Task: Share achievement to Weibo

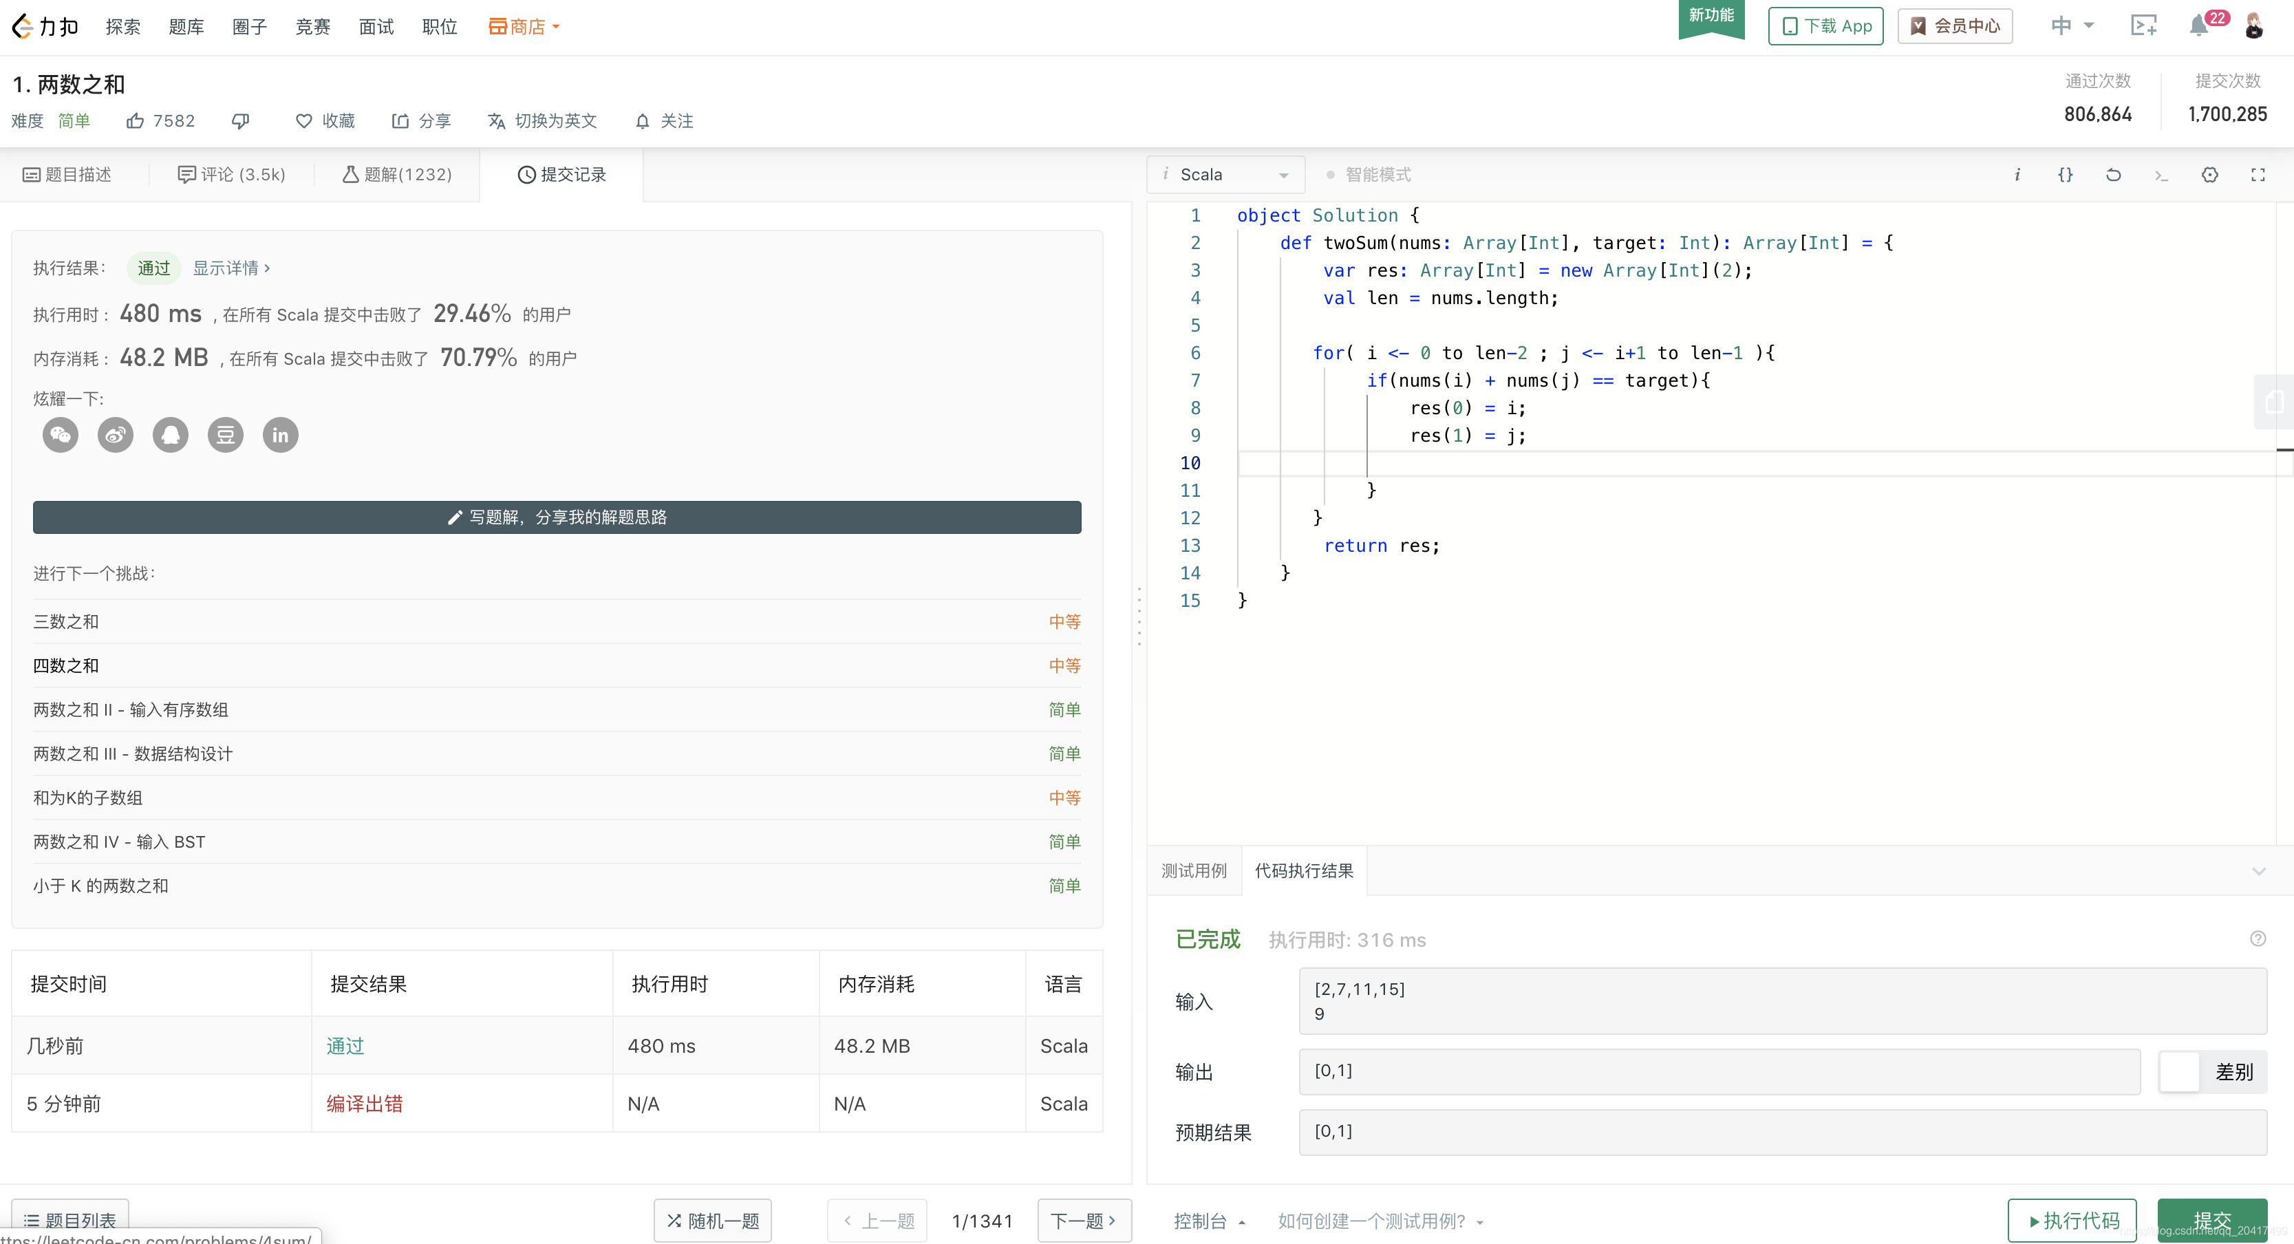Action: tap(115, 435)
